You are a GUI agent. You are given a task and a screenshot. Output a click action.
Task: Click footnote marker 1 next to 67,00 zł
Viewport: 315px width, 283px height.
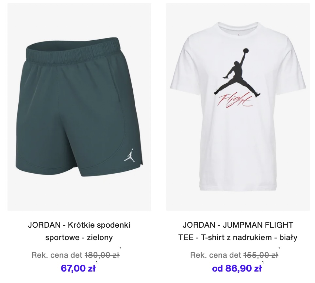(x=97, y=262)
